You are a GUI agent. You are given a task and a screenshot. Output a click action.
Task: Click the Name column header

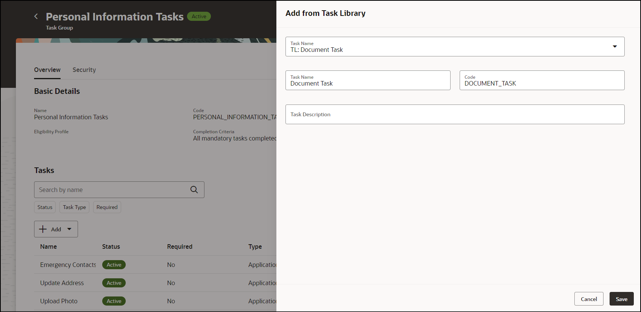point(48,246)
